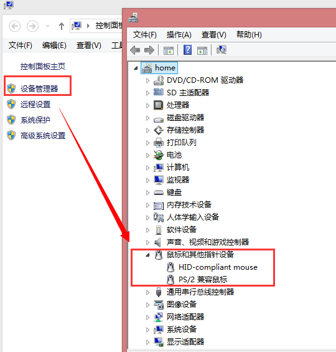Click the Control Panel up-arrow navigation icon
Viewport: 336px width, 352px height.
point(61,26)
